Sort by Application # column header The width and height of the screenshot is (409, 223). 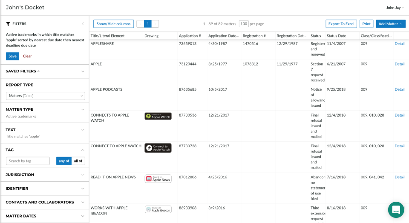pos(190,36)
